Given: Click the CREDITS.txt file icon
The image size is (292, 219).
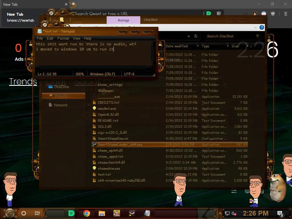Looking at the screenshot, I should coord(94,102).
